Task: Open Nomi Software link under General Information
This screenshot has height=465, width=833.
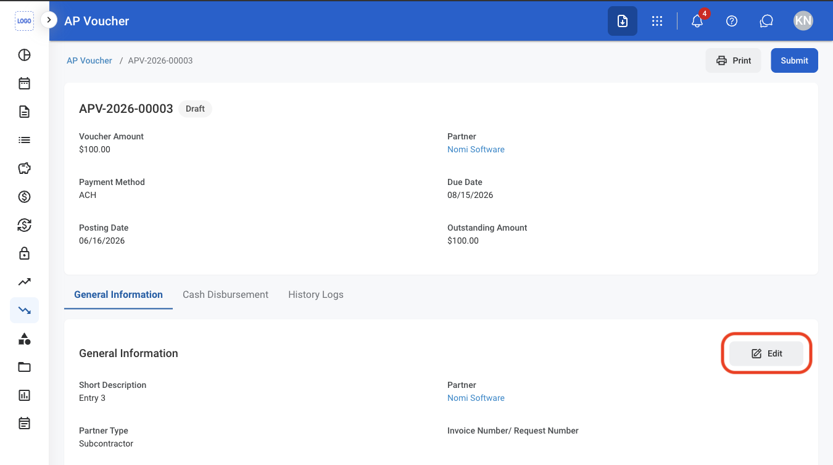Action: (x=476, y=398)
